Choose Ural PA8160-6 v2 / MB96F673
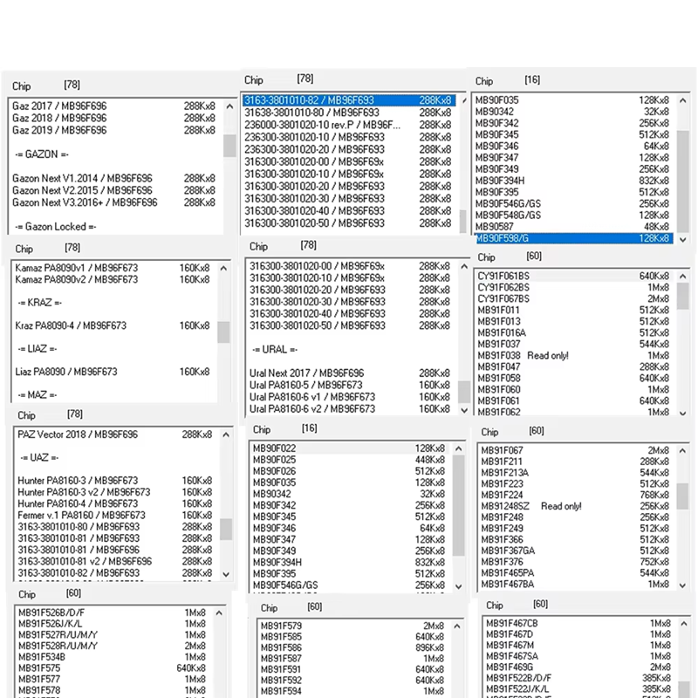The height and width of the screenshot is (698, 698). pyautogui.click(x=352, y=408)
